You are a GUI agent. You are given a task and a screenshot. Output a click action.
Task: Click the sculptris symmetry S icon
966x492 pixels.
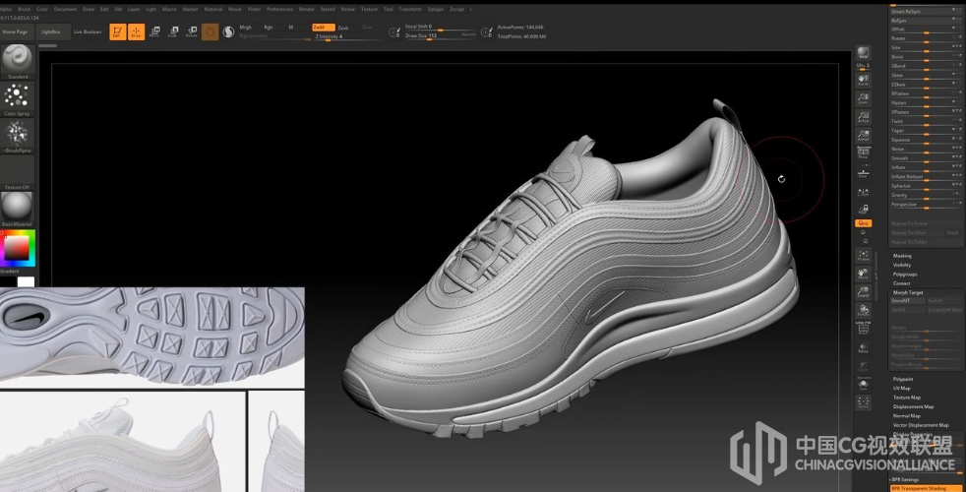(228, 32)
